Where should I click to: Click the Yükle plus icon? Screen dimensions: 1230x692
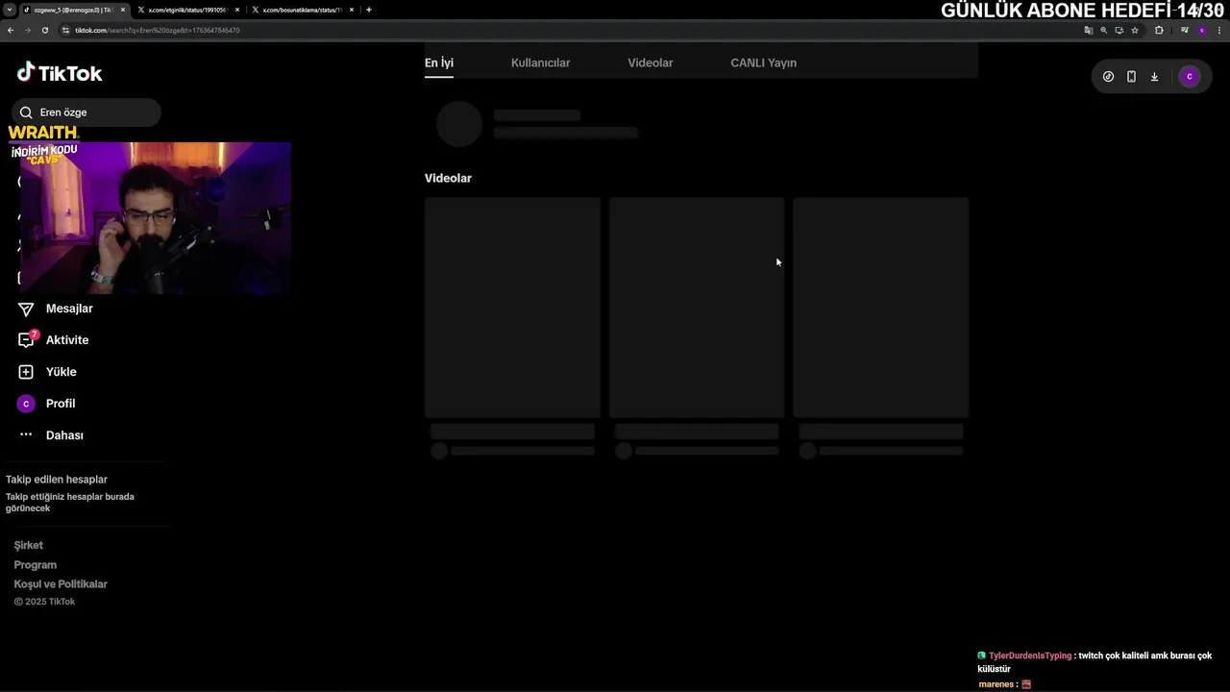pyautogui.click(x=26, y=372)
